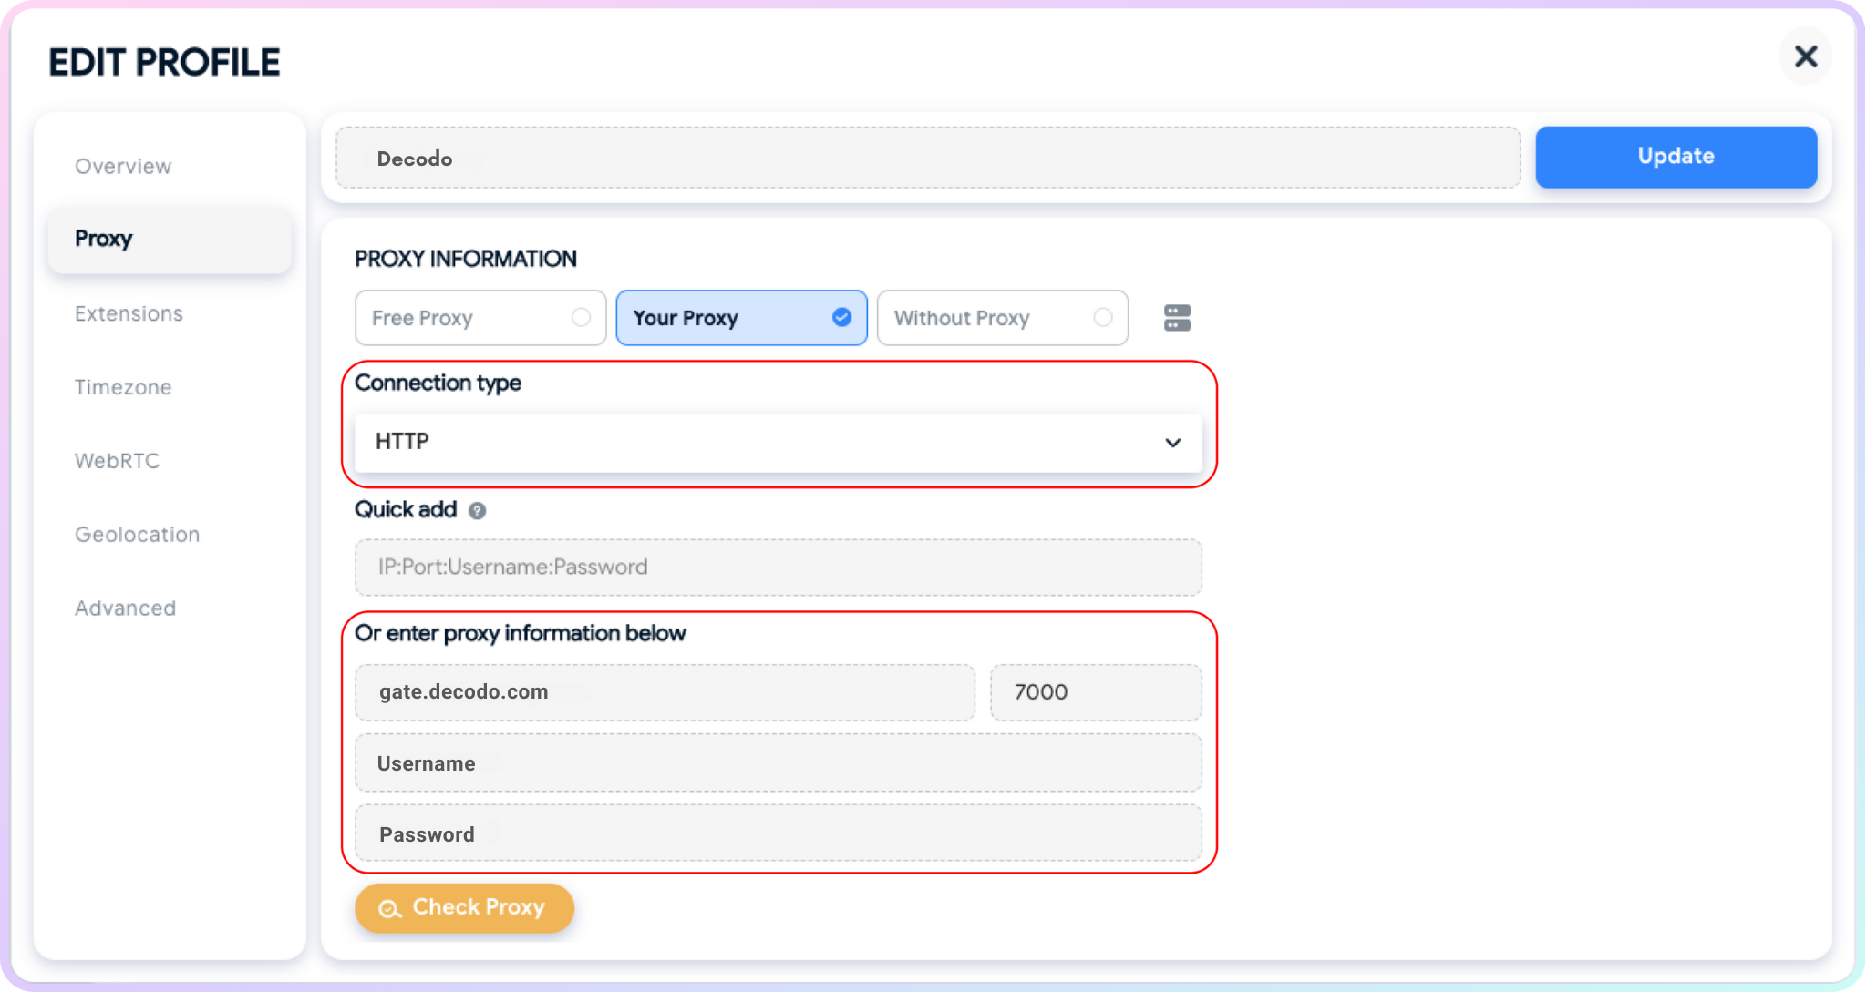Image resolution: width=1867 pixels, height=992 pixels.
Task: Click the Quick add help question icon
Action: point(477,510)
